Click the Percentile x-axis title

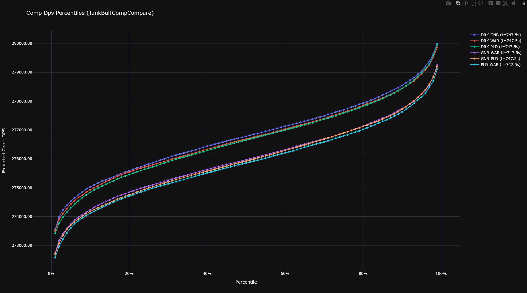(x=246, y=282)
